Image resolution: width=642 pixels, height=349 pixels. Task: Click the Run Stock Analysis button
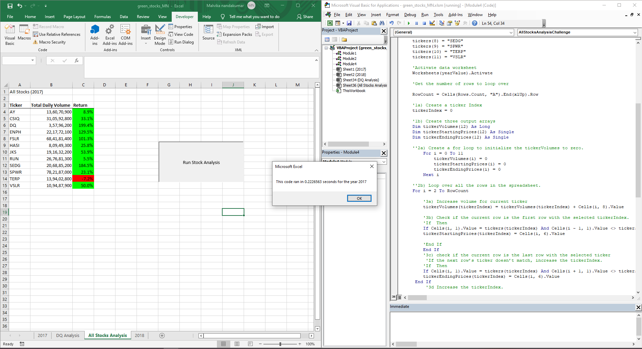201,162
